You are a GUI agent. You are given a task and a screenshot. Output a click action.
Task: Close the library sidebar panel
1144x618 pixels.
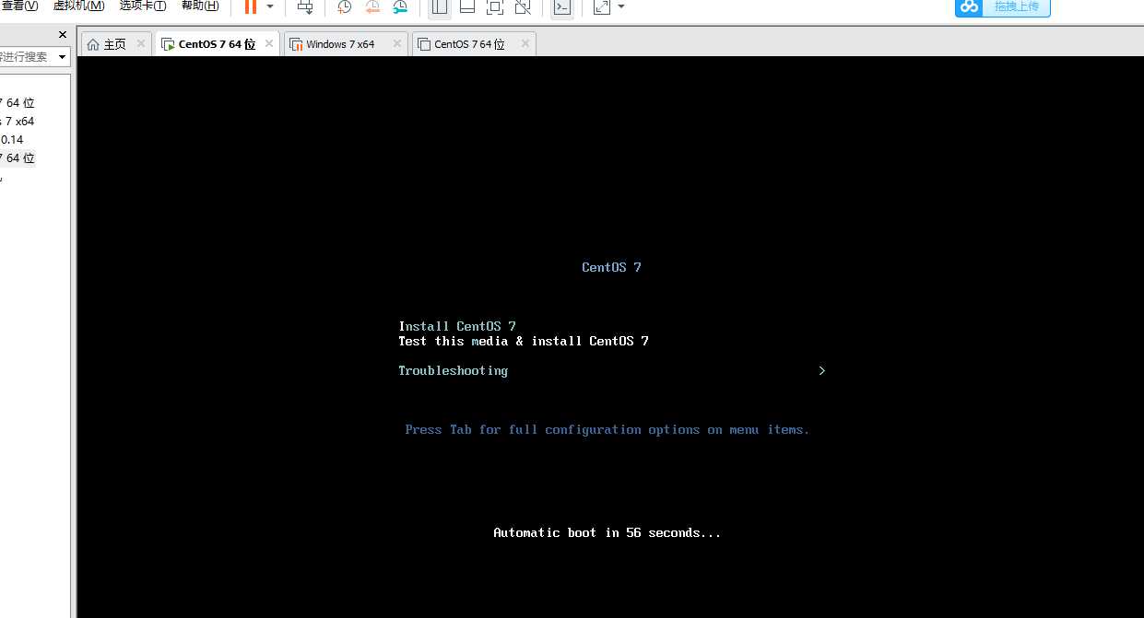tap(63, 35)
